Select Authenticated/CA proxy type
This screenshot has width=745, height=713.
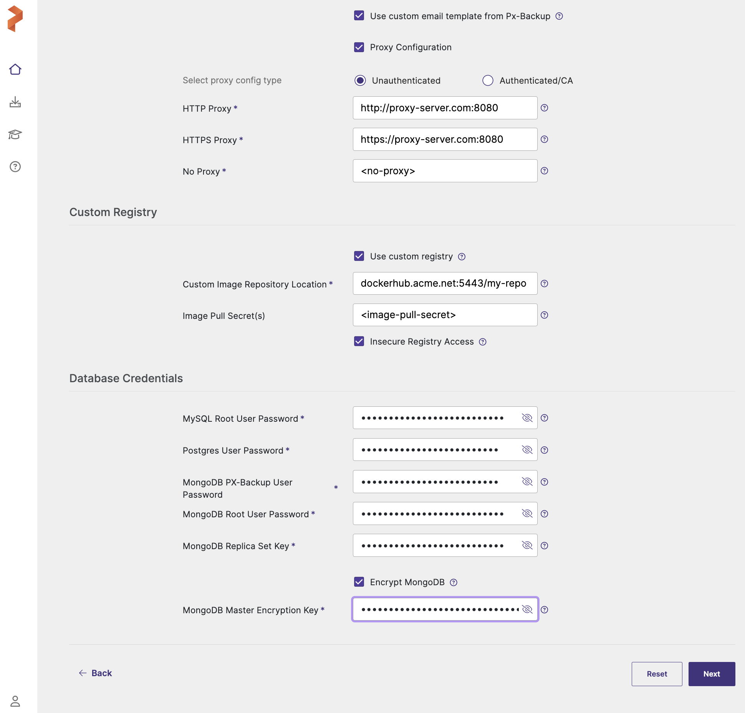point(488,81)
